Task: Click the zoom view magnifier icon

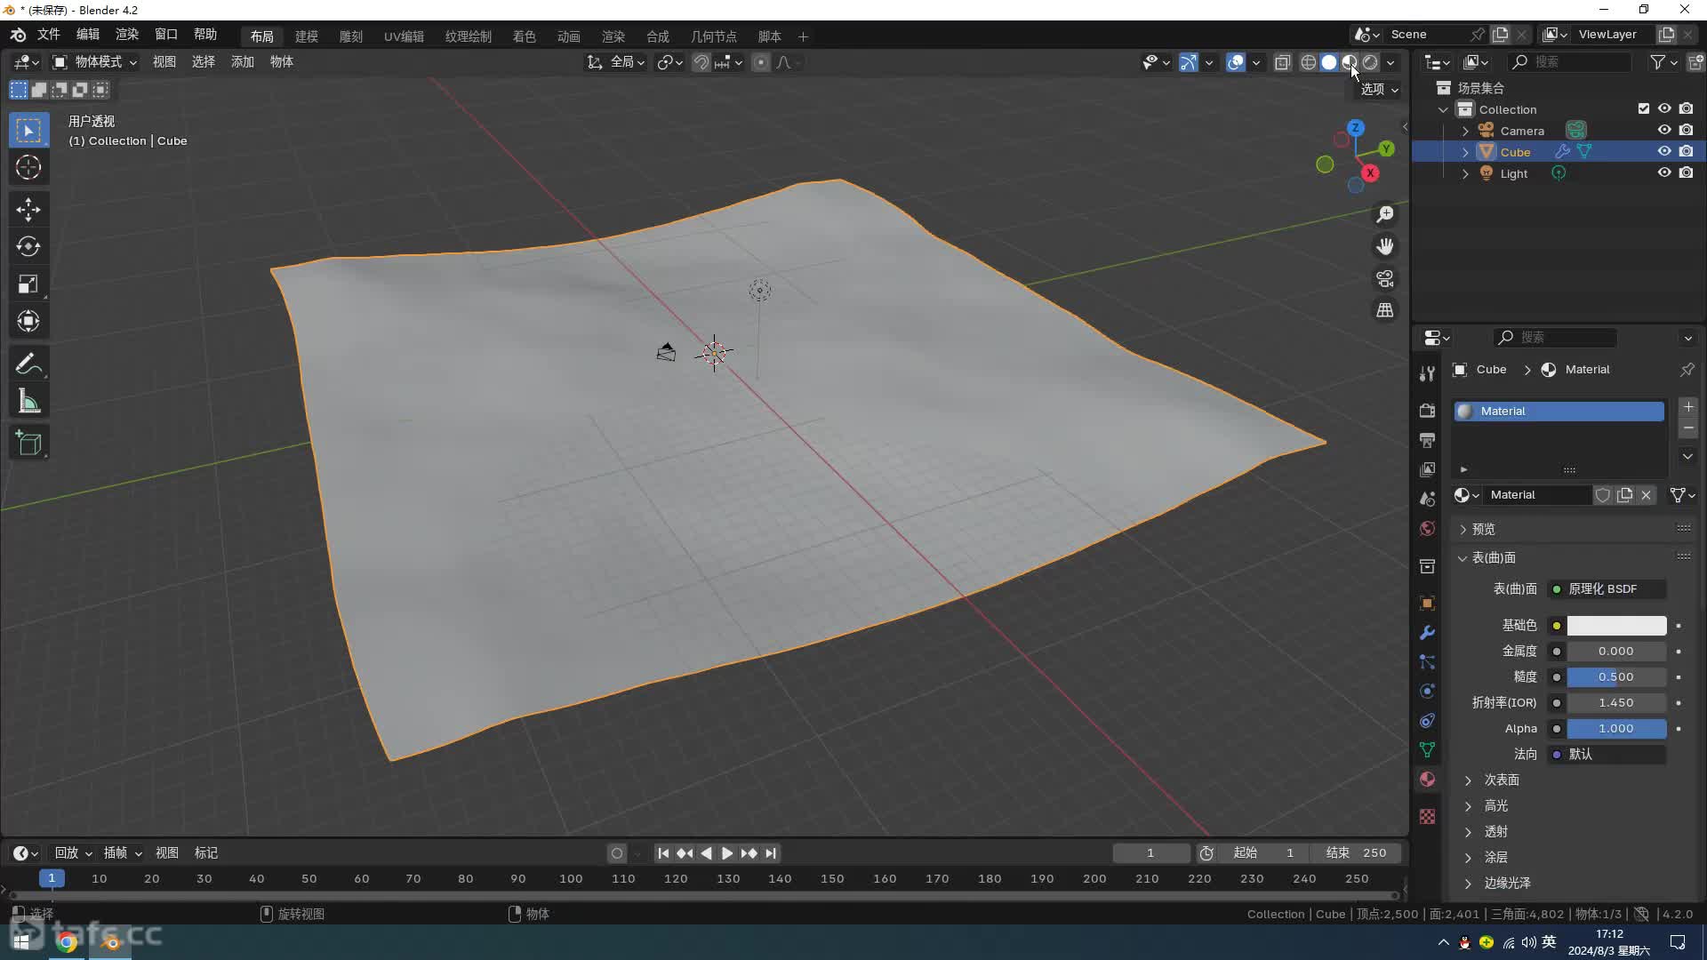Action: click(x=1385, y=214)
